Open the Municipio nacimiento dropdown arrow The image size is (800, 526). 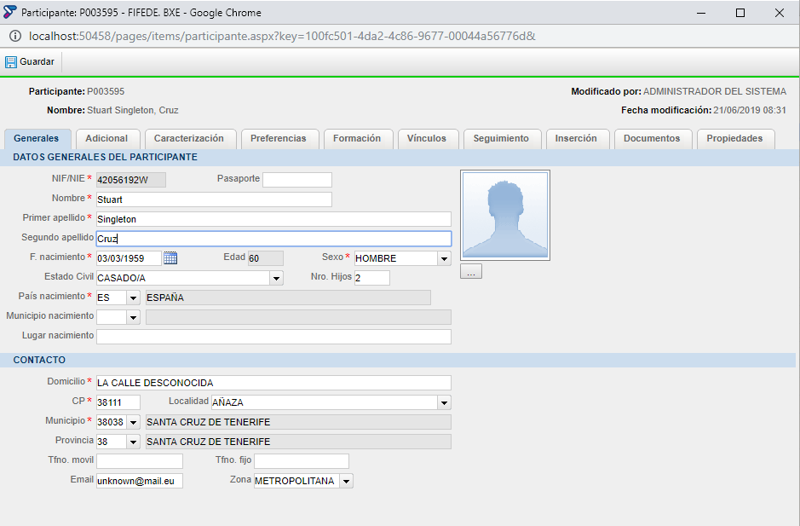pyautogui.click(x=133, y=317)
